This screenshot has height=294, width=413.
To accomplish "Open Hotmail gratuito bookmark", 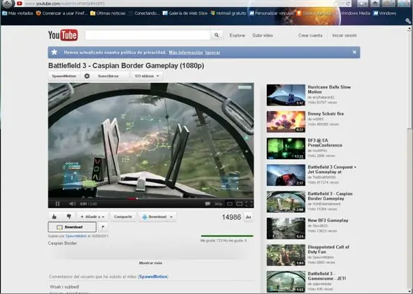I will point(229,13).
